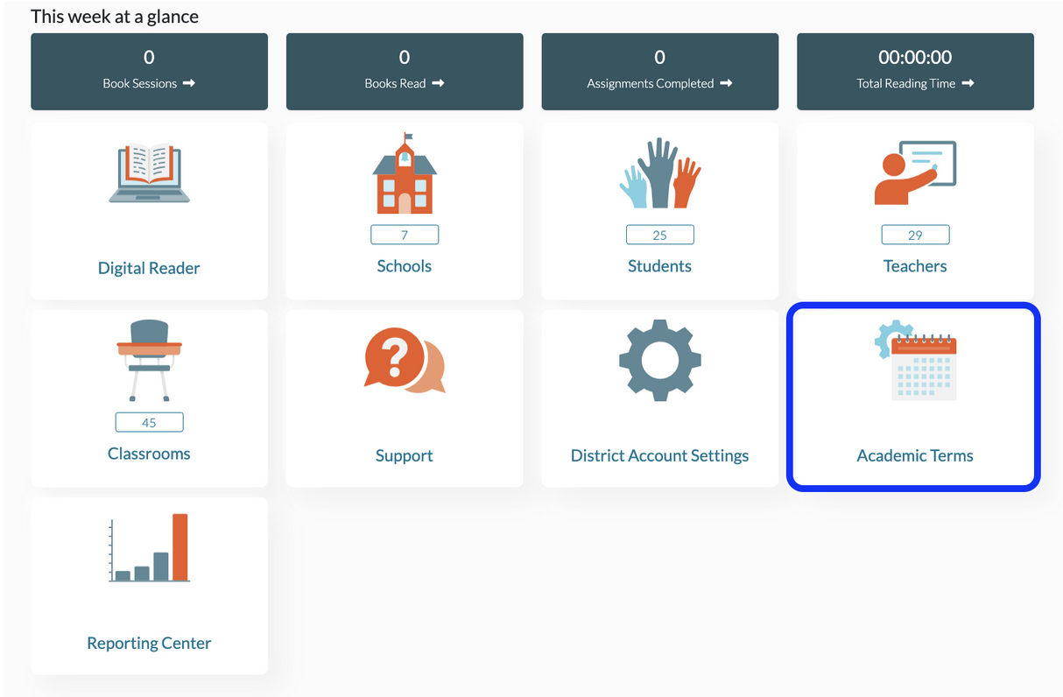Screen dimensions: 1063x697
Task: Click the arrow next to Total Reading Time
Action: (x=968, y=83)
